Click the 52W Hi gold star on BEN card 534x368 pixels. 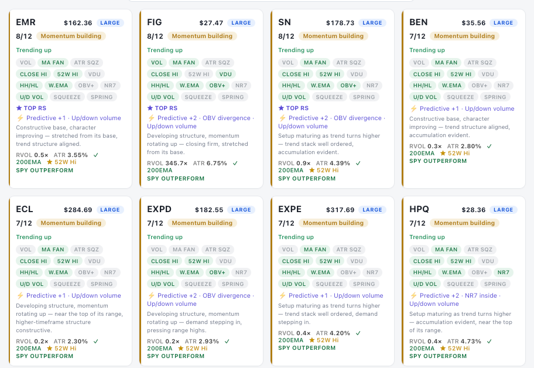point(443,153)
